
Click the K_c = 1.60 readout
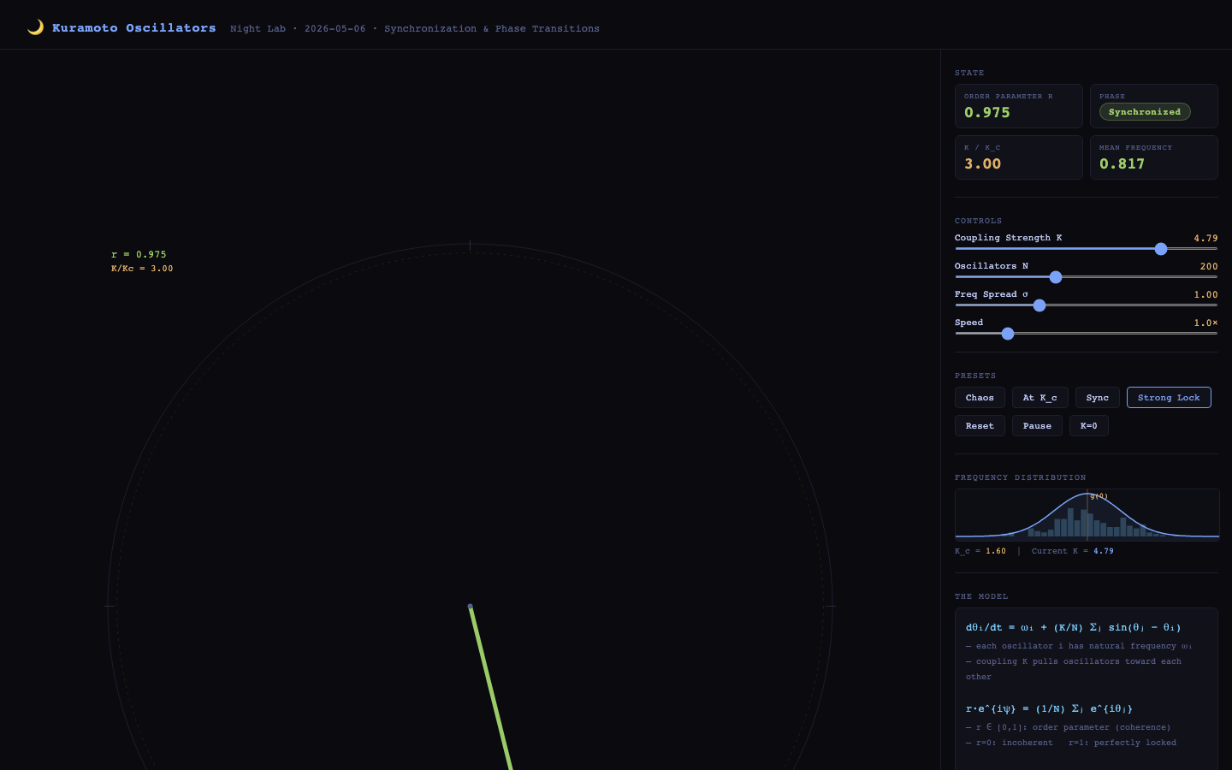980,551
